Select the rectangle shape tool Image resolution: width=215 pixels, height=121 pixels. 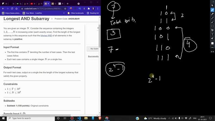click(212, 26)
